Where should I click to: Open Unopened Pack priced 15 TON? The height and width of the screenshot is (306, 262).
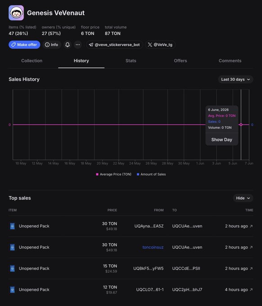pyautogui.click(x=34, y=269)
